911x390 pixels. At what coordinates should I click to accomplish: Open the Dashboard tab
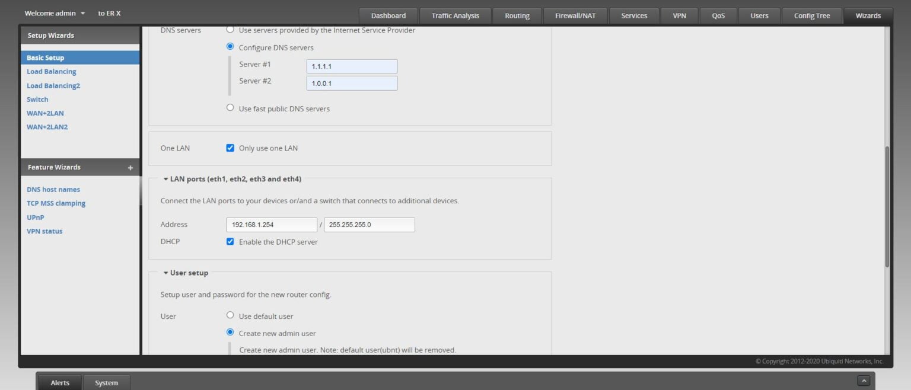click(388, 16)
